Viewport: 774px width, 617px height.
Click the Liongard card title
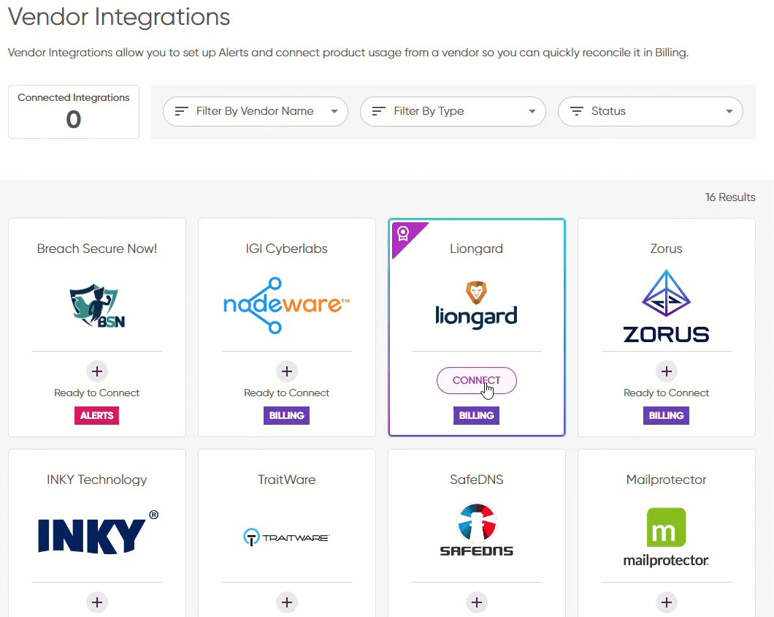pos(476,249)
